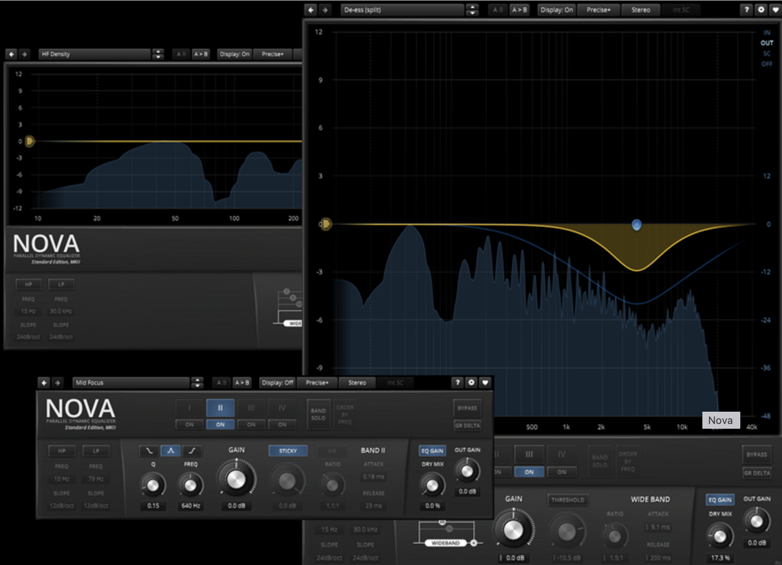This screenshot has height=565, width=782.
Task: Click BYPASS in Mid Focus window
Action: click(467, 408)
